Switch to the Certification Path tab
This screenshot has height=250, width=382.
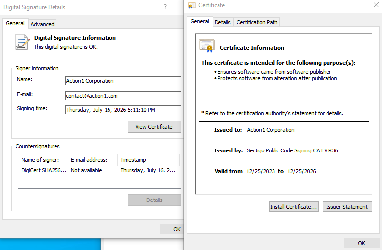coord(257,22)
